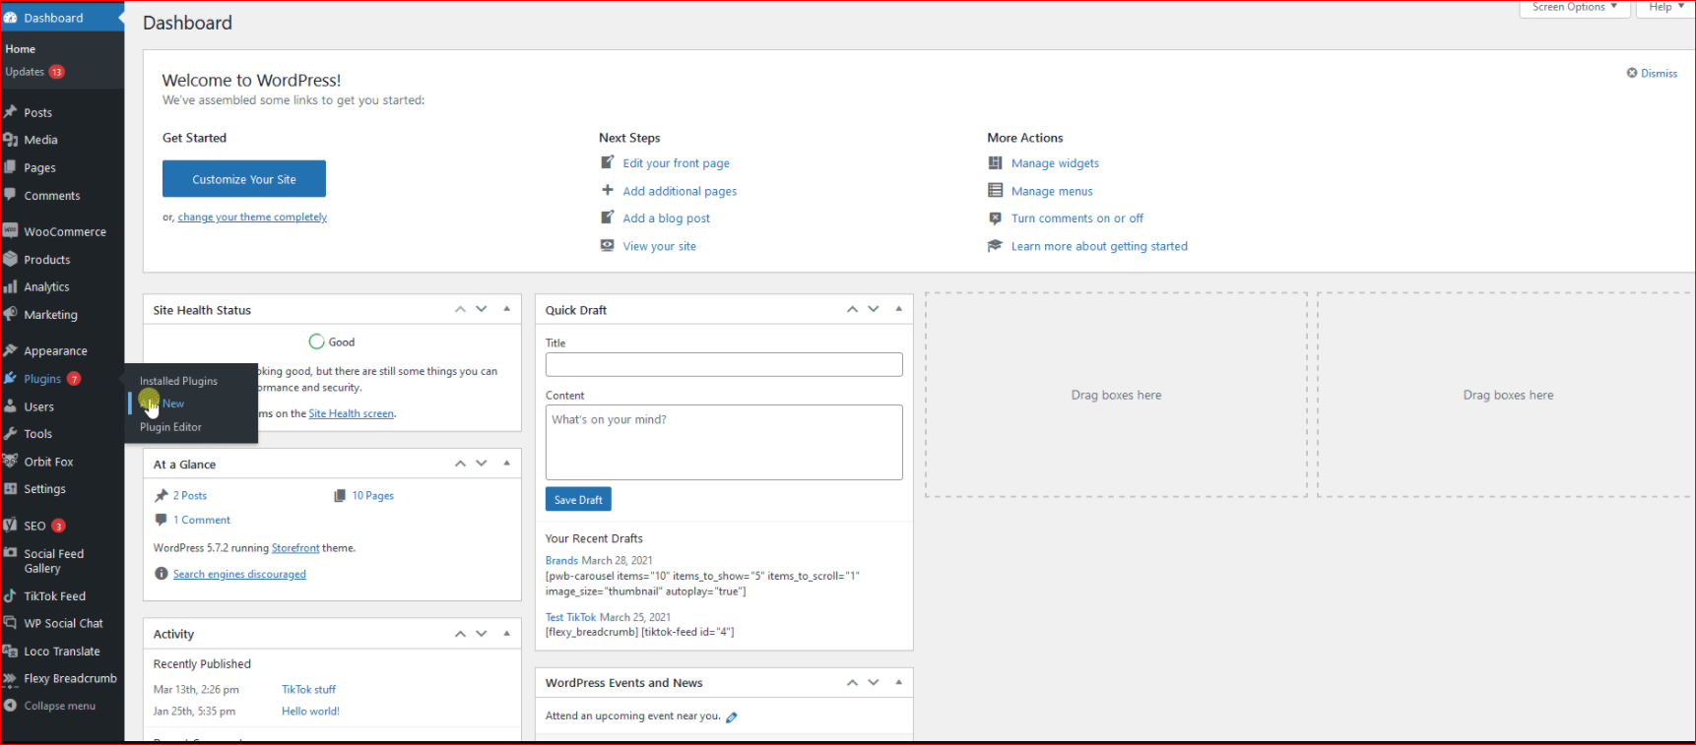The height and width of the screenshot is (745, 1696).
Task: Open Edit your front page link
Action: pos(676,163)
